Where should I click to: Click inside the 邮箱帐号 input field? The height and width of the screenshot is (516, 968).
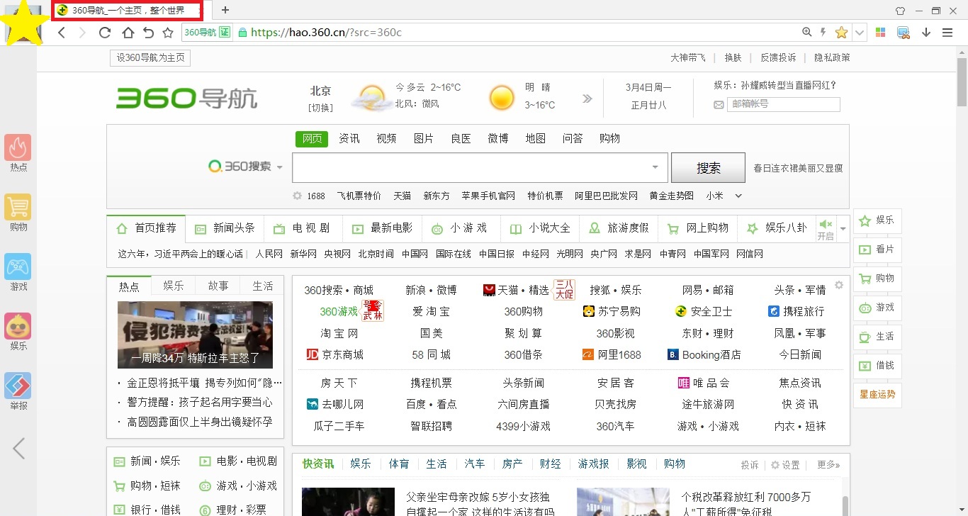[783, 104]
